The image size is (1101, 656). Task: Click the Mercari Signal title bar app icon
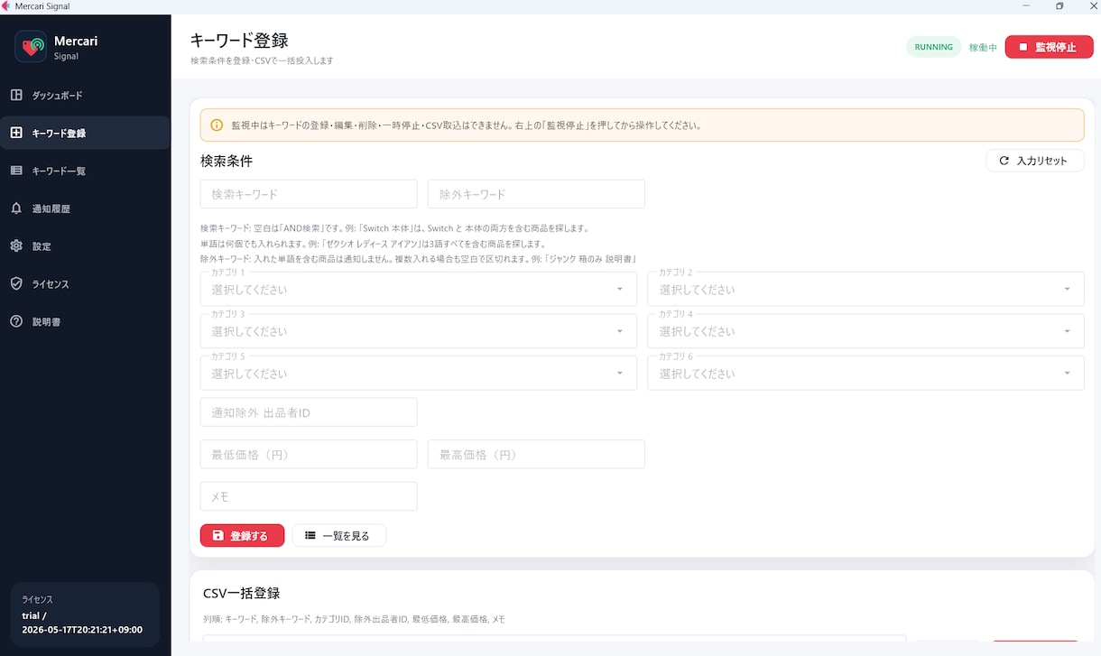6,6
